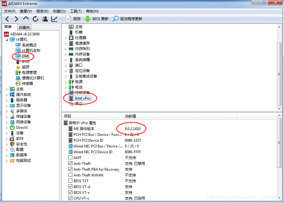Toggle the AMT checkbox
284x203 pixels.
(71, 158)
